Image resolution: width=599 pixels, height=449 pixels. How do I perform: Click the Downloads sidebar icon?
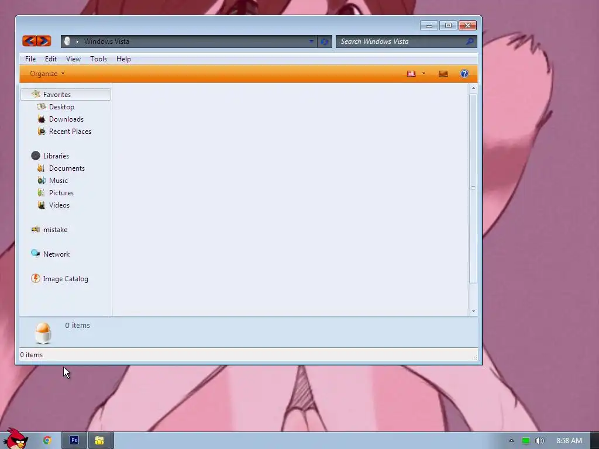click(42, 119)
